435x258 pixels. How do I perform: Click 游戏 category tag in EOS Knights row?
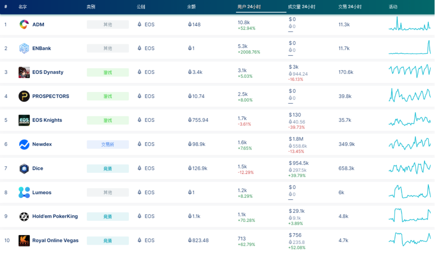tap(108, 120)
